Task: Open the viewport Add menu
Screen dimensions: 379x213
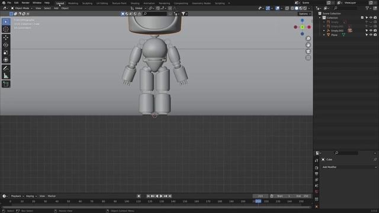Action: click(56, 8)
